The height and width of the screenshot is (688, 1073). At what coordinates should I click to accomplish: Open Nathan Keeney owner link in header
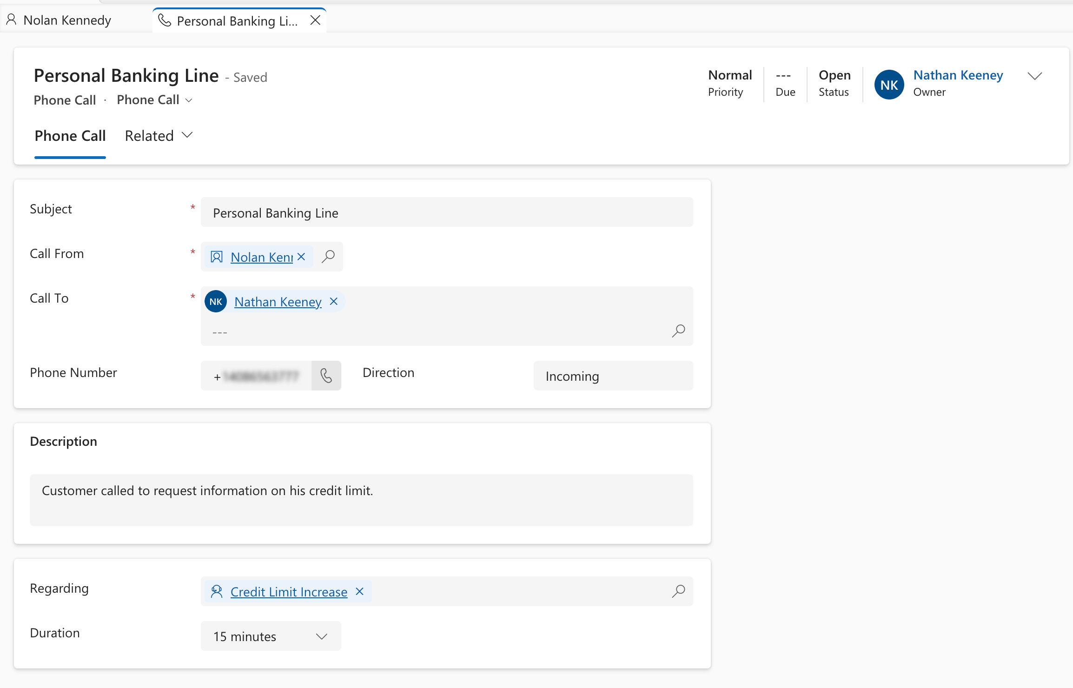958,75
